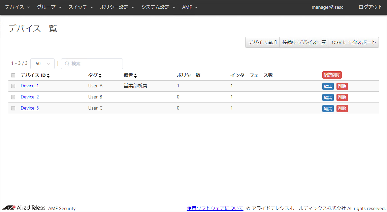Click the デバイス追加 button
The image size is (387, 212).
coord(262,42)
